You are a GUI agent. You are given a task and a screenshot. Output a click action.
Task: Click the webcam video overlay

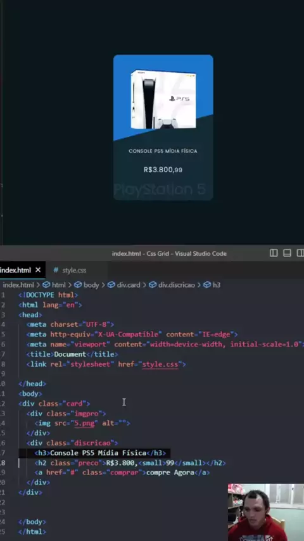point(266,512)
